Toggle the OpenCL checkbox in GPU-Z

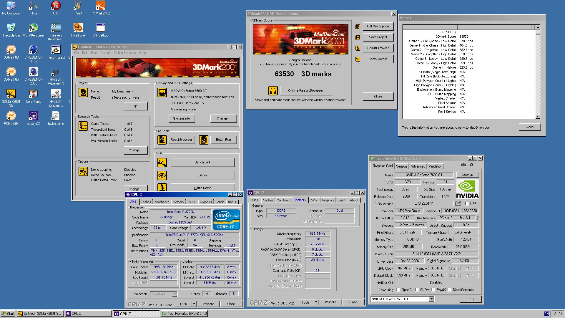[398, 290]
